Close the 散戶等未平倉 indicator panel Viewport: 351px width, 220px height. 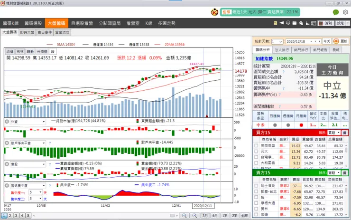pos(7,143)
